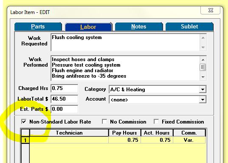Click the 'Bring antifreeze to -35 degrees' line
This screenshot has width=228, height=163.
click(x=89, y=76)
